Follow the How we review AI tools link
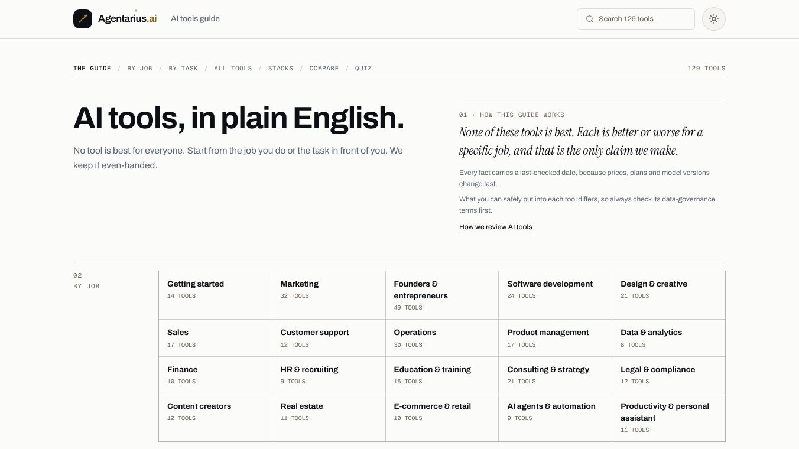 495,227
